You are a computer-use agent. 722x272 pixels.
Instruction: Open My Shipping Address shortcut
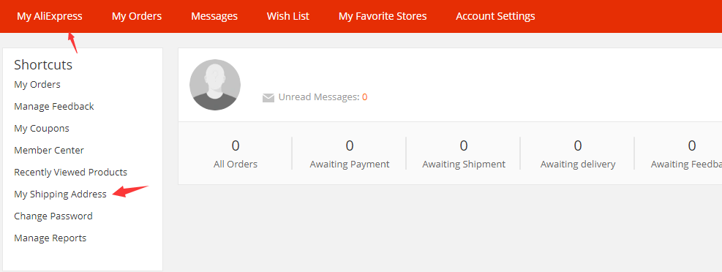tap(60, 194)
